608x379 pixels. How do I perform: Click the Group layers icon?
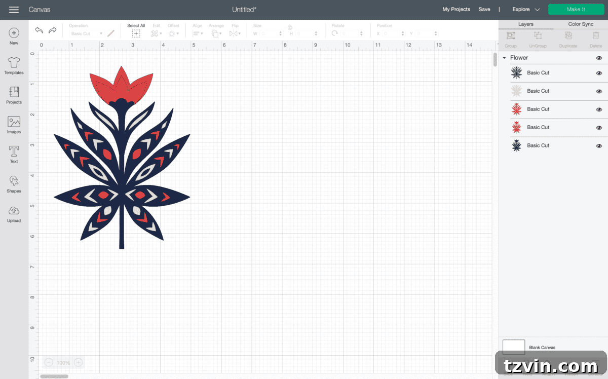coord(511,35)
